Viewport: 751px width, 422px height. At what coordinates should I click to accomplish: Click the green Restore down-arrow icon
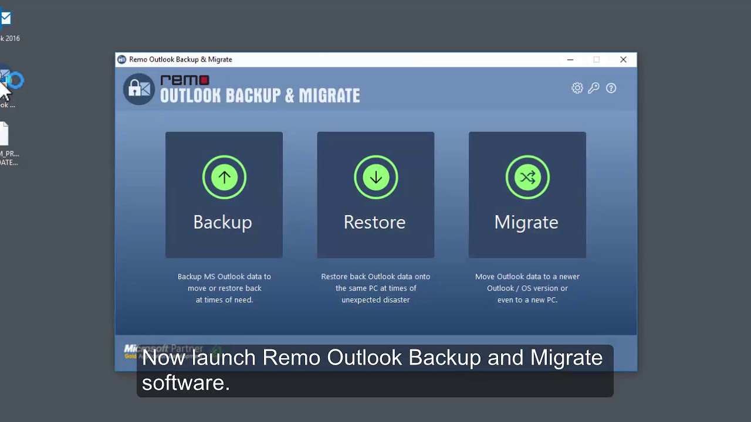376,177
